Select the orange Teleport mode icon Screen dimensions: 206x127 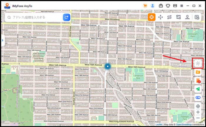[x=151, y=17]
